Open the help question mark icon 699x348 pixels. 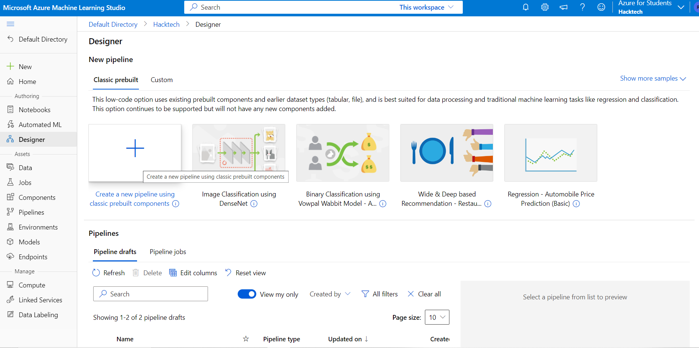pos(582,7)
